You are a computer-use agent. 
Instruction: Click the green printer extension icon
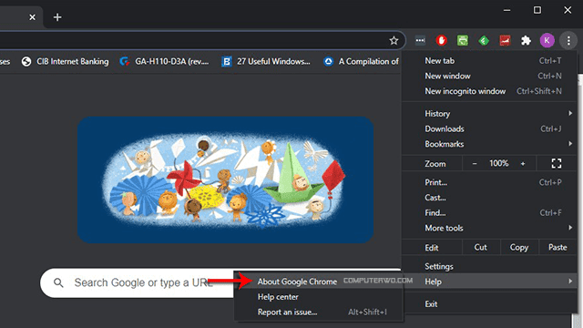(x=463, y=40)
